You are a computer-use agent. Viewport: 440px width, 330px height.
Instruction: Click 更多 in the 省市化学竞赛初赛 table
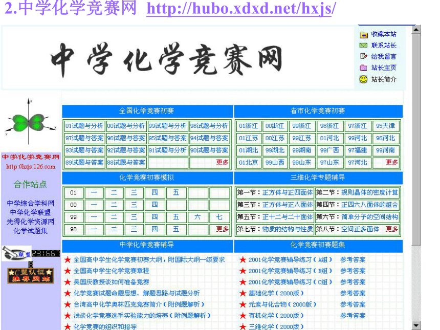click(392, 163)
